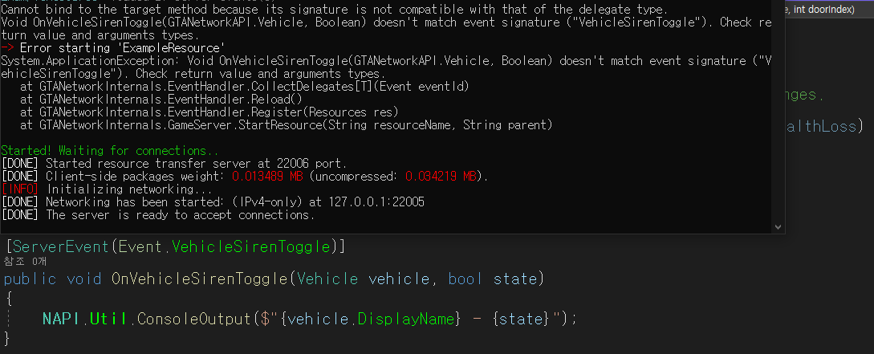Click the 'bool' keyword in method signature
The height and width of the screenshot is (354, 874).
click(x=465, y=279)
